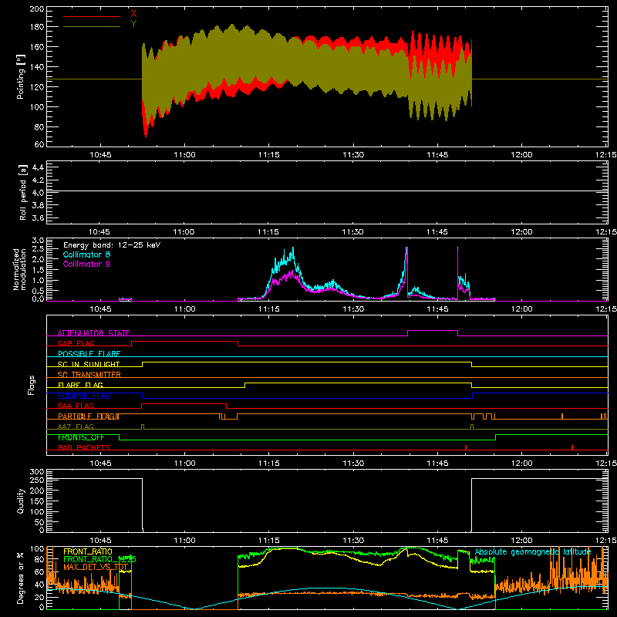Click the raised GAP_FLAG step segment
This screenshot has height=617, width=617.
click(x=184, y=341)
